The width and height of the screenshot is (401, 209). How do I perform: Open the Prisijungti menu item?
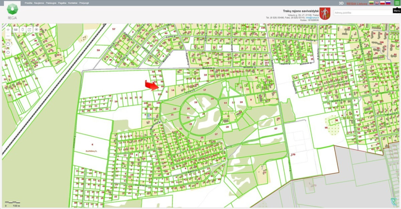coord(84,3)
